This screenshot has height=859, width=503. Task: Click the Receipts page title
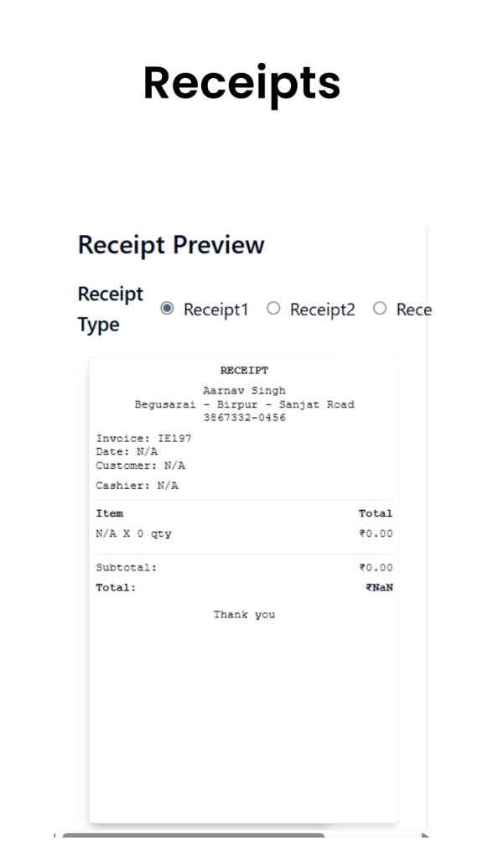point(242,84)
